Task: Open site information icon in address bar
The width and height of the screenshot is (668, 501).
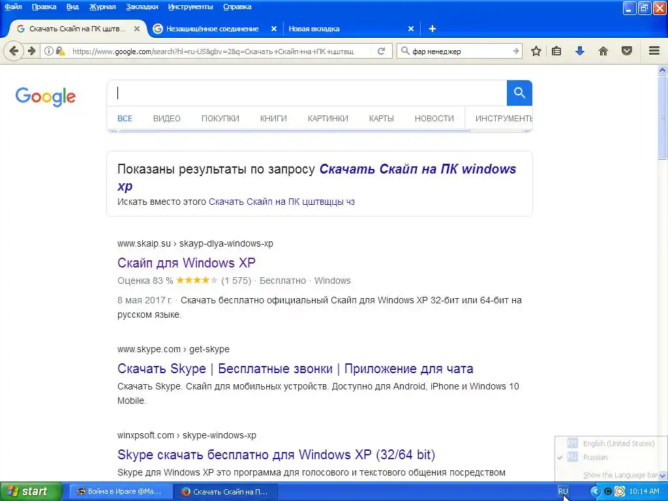Action: [x=48, y=51]
